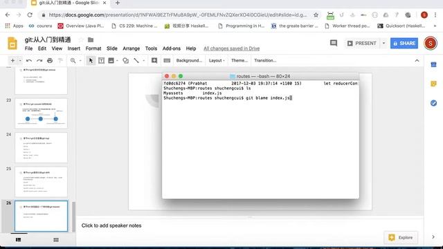The height and width of the screenshot is (249, 443).
Task: Open the Insert menu
Action: coord(74,48)
